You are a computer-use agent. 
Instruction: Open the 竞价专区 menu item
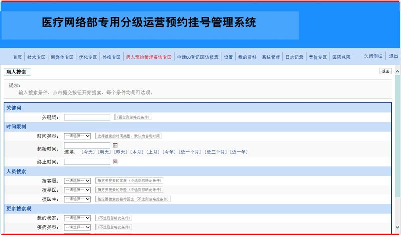[318, 57]
